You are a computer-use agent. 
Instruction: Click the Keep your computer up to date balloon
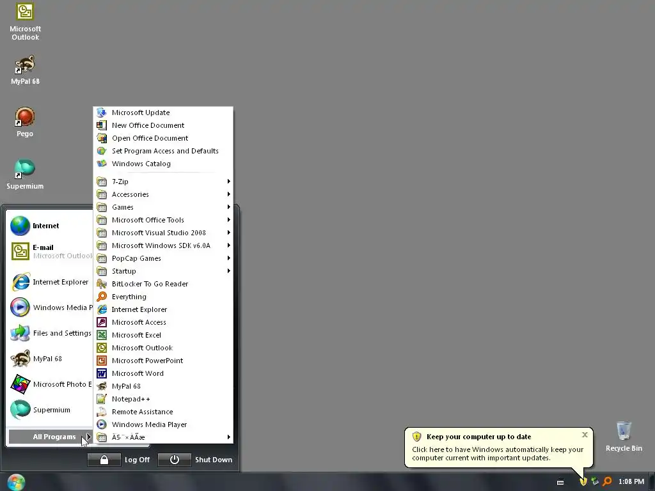pos(498,447)
